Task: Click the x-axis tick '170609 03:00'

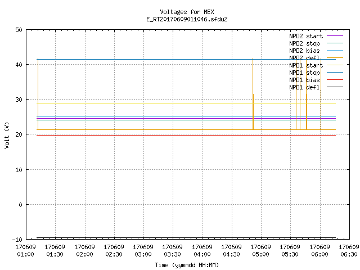Action: click(x=143, y=251)
